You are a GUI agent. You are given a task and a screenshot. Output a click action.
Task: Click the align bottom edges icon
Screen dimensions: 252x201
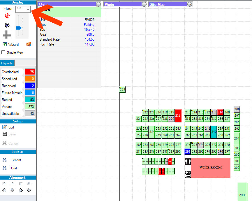(29, 184)
